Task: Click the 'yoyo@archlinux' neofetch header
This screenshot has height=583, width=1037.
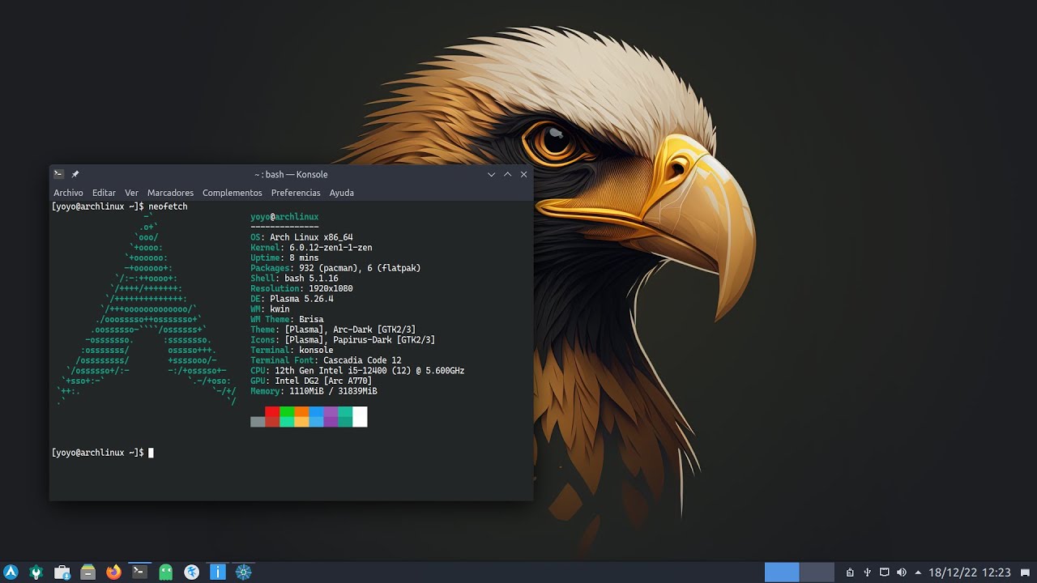Action: (284, 217)
